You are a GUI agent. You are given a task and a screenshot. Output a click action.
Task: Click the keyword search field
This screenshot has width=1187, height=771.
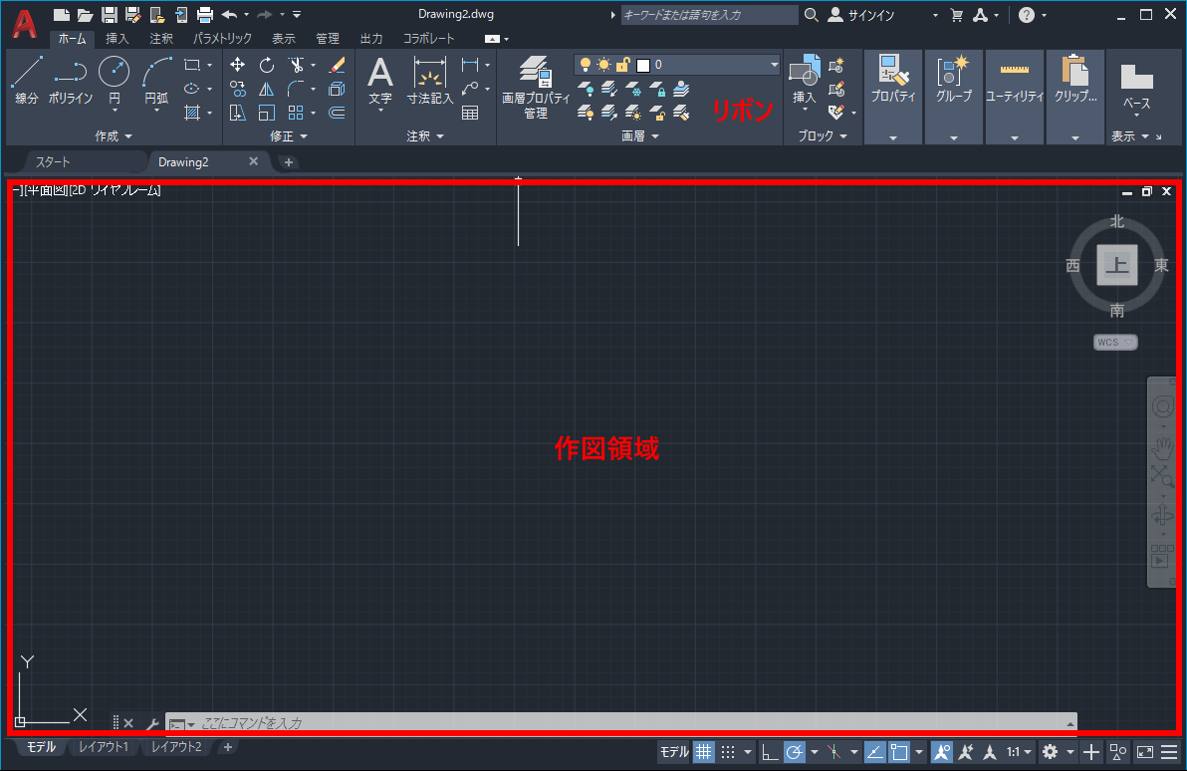click(709, 14)
